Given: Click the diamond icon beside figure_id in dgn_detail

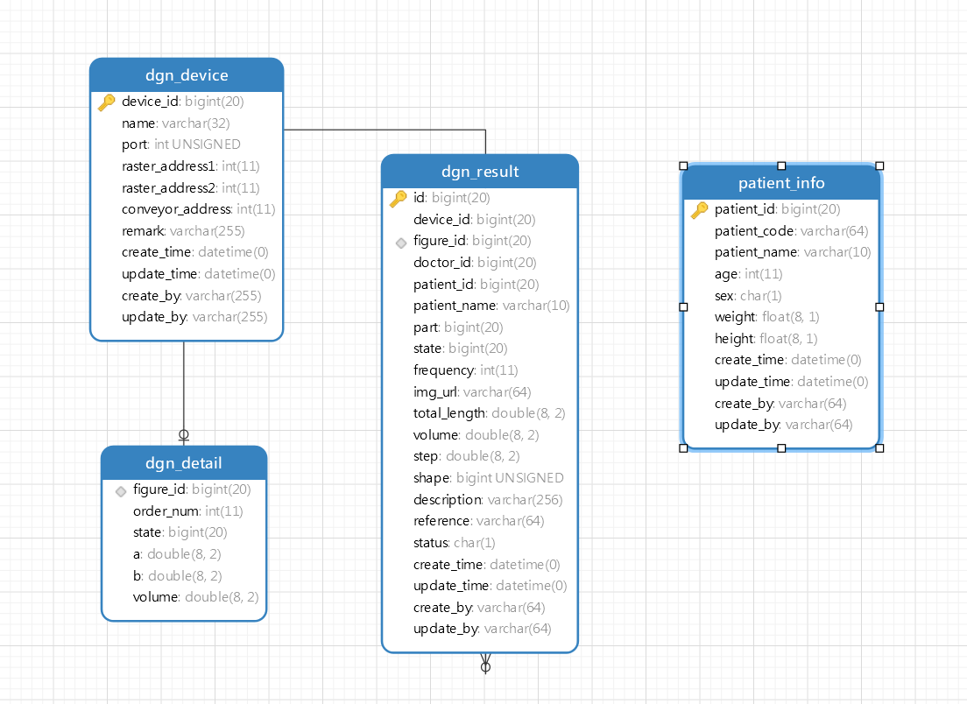Looking at the screenshot, I should 121,490.
